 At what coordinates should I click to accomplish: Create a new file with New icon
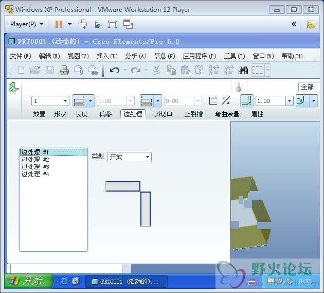click(x=21, y=70)
